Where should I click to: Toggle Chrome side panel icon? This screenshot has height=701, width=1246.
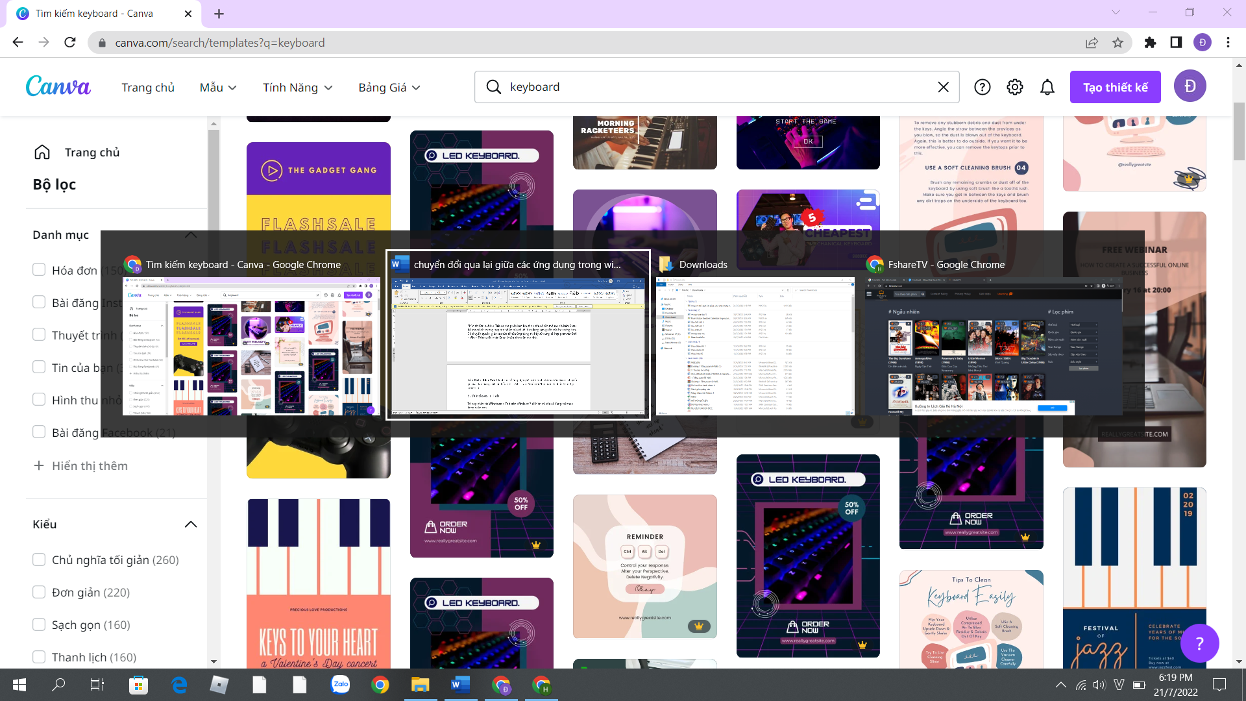(1176, 42)
